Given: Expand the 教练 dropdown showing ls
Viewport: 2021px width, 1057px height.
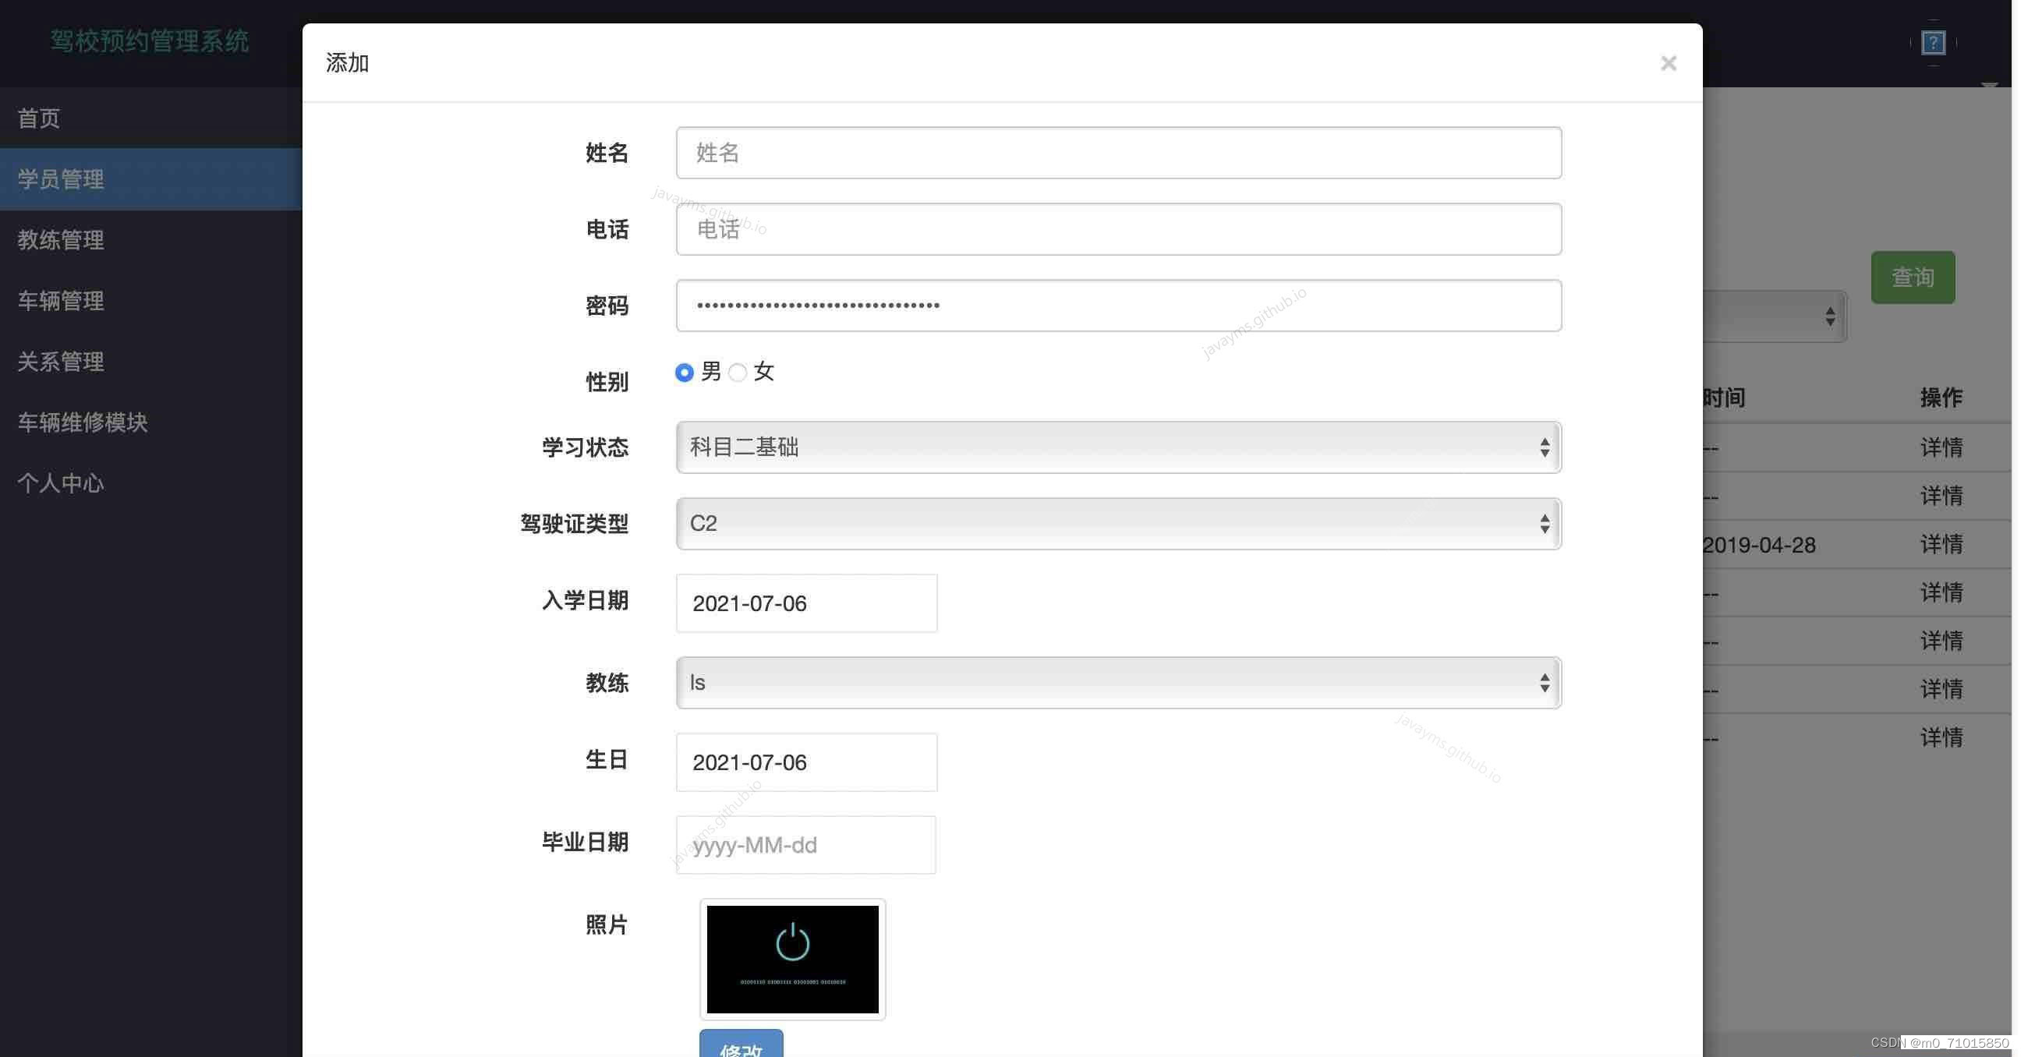Looking at the screenshot, I should (1118, 682).
